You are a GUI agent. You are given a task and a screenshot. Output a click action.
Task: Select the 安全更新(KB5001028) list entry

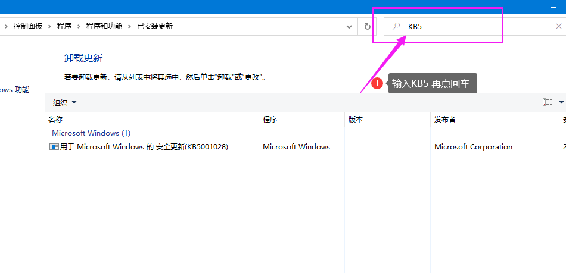[x=144, y=146]
